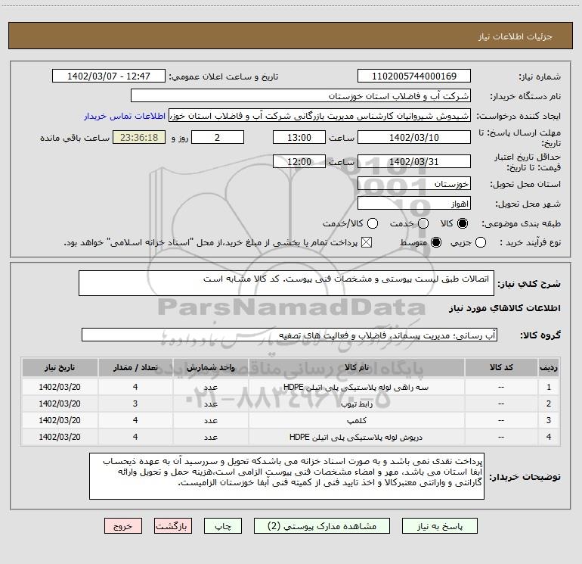The height and width of the screenshot is (564, 582).
Task: Click the price validity date 1402/03/31 field
Action: tap(414, 161)
